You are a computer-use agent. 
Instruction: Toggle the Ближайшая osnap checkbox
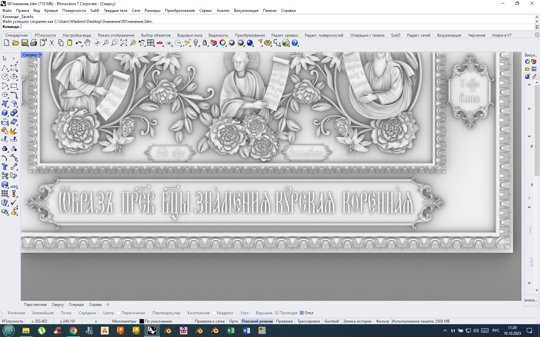[29, 313]
